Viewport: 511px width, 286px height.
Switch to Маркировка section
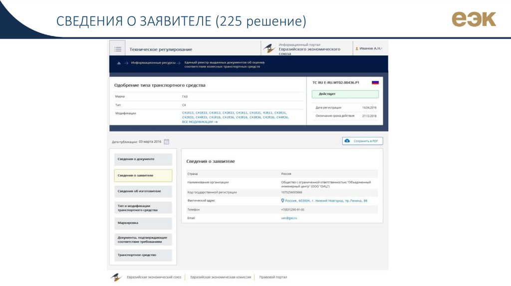(143, 223)
